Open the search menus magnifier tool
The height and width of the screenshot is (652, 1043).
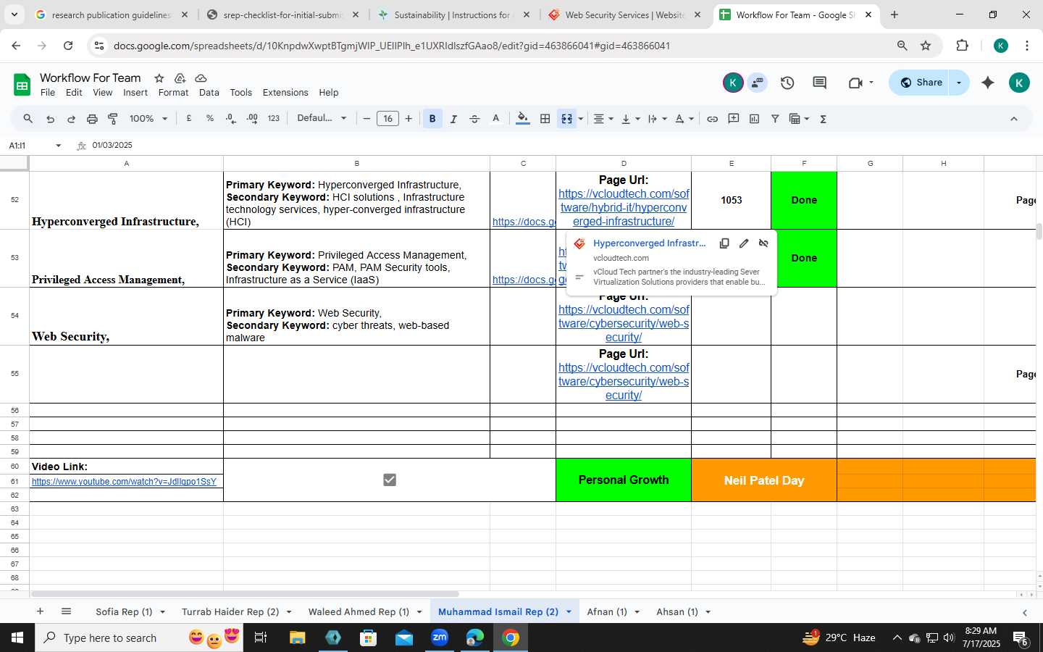point(28,119)
